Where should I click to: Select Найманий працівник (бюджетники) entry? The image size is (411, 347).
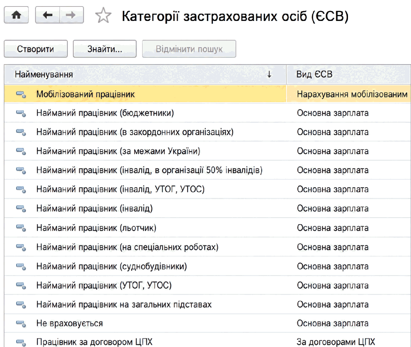(105, 113)
